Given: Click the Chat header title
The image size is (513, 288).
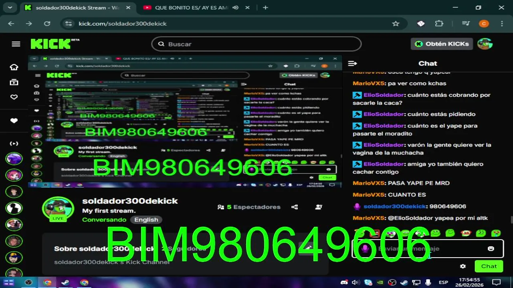Looking at the screenshot, I should 428,63.
